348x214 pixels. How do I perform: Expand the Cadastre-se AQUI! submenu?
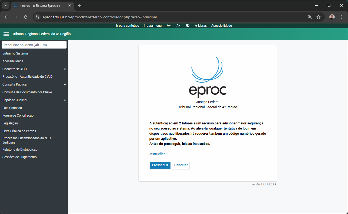click(65, 69)
